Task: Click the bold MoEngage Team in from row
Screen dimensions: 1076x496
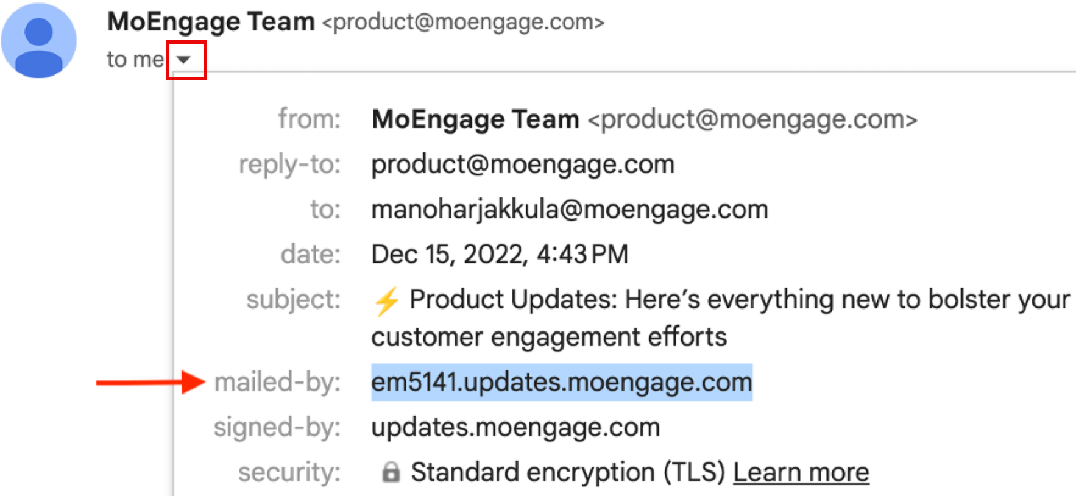Action: (x=475, y=119)
